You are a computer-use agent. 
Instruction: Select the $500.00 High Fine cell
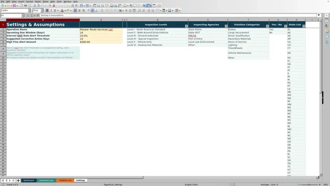click(x=101, y=42)
